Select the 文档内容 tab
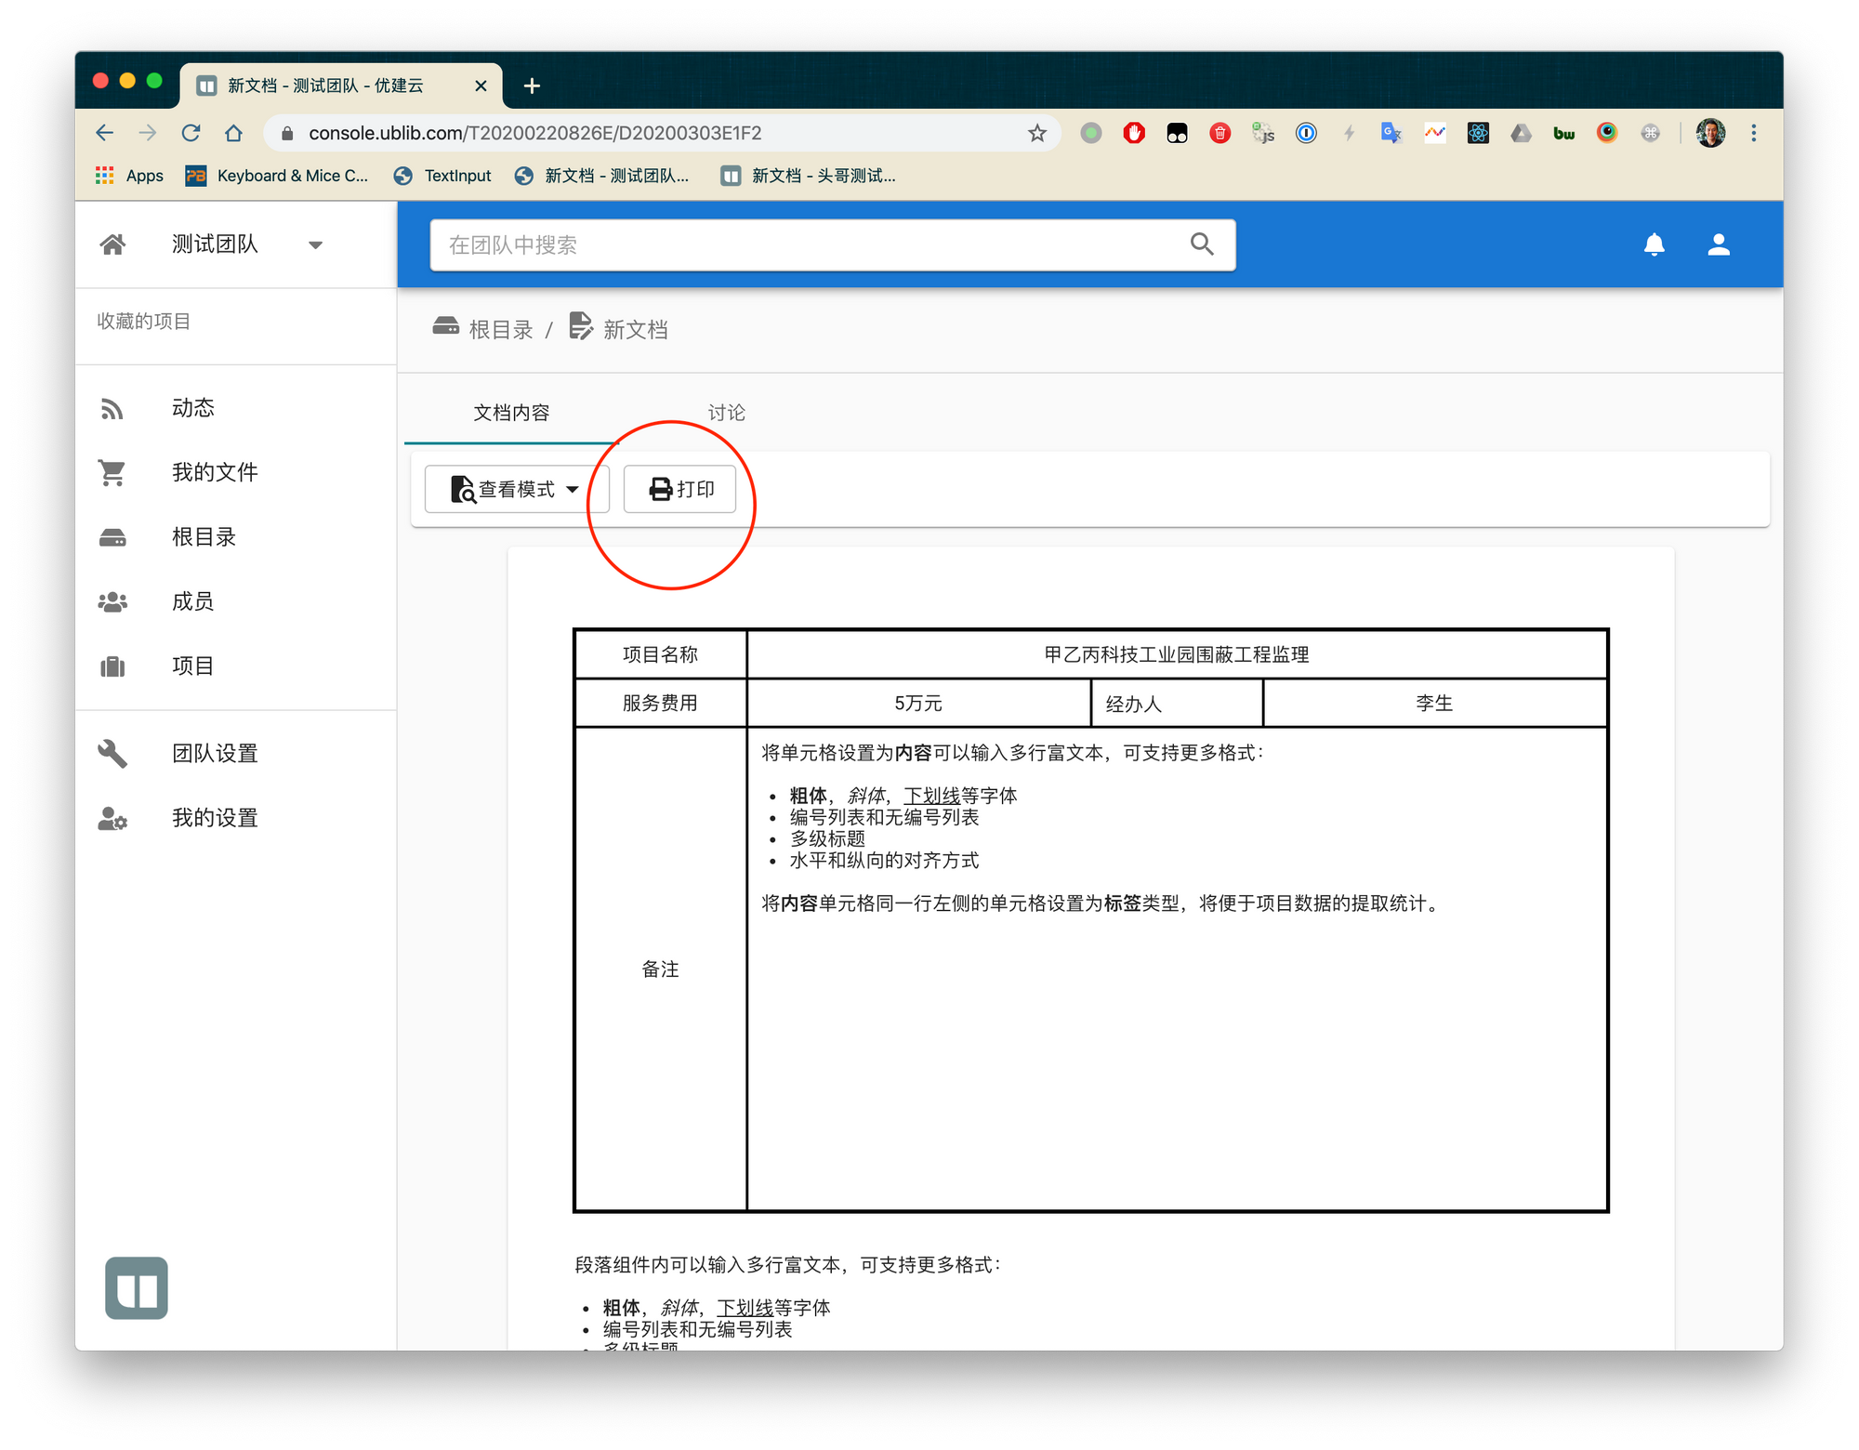Image resolution: width=1859 pixels, height=1450 pixels. coord(511,413)
